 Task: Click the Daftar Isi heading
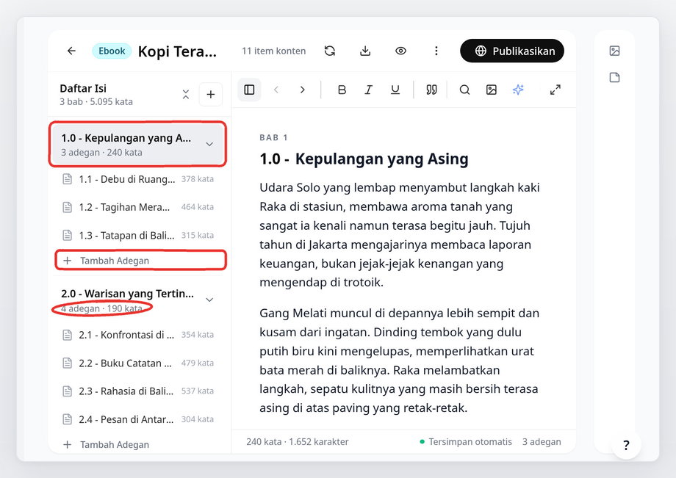[83, 89]
